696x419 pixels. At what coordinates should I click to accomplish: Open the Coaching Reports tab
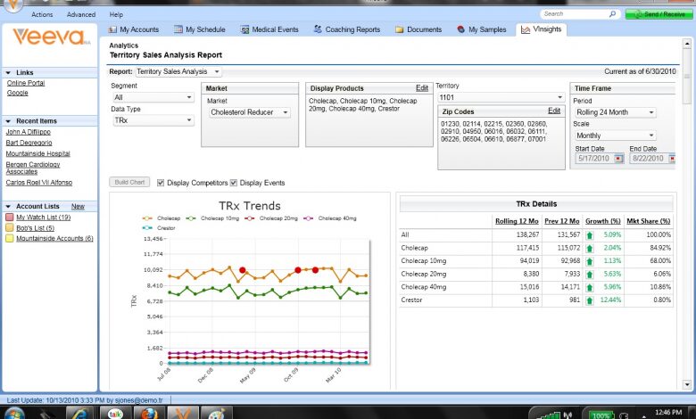click(x=347, y=29)
